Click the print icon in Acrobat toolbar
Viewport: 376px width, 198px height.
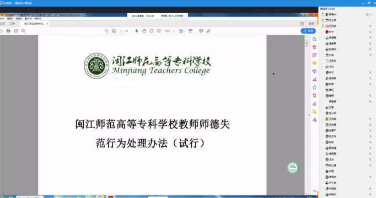tap(8, 31)
